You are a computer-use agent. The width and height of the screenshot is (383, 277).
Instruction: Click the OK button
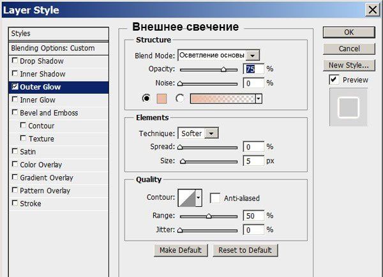[x=349, y=33]
